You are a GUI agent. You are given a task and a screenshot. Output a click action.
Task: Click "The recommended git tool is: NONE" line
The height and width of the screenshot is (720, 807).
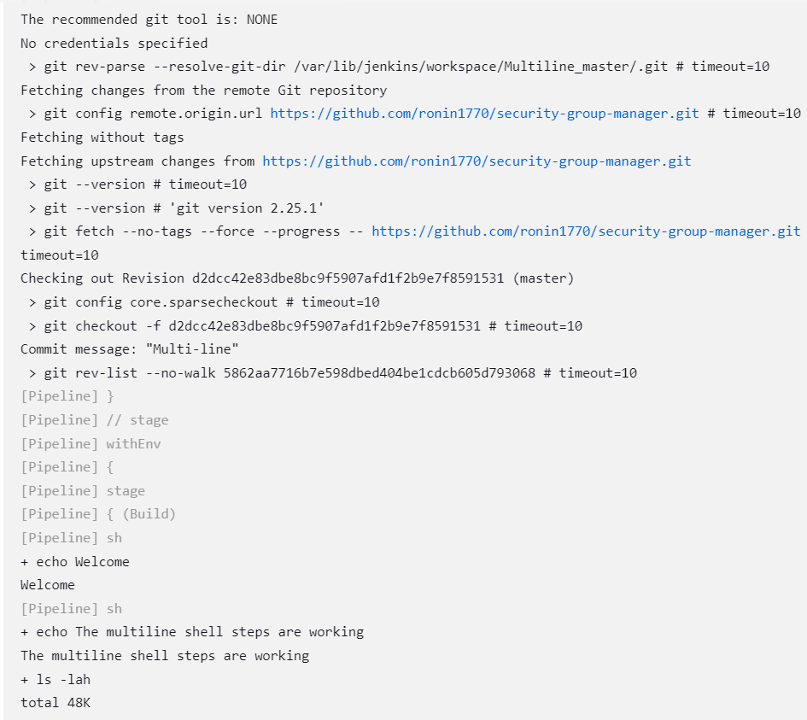tap(149, 19)
